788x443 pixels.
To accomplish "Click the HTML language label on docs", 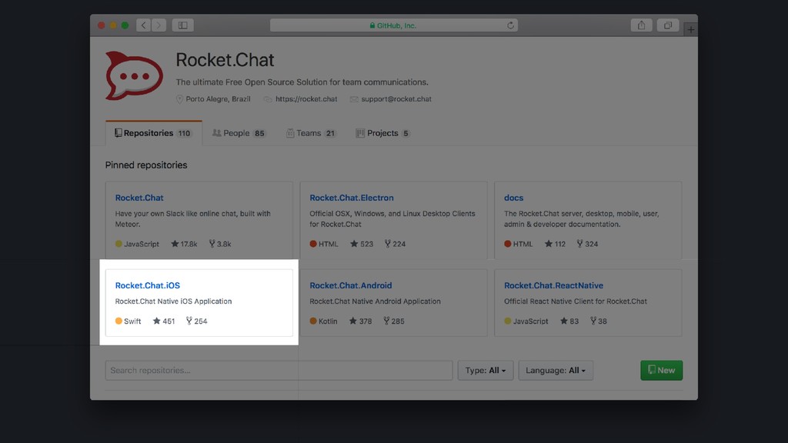I will [518, 244].
